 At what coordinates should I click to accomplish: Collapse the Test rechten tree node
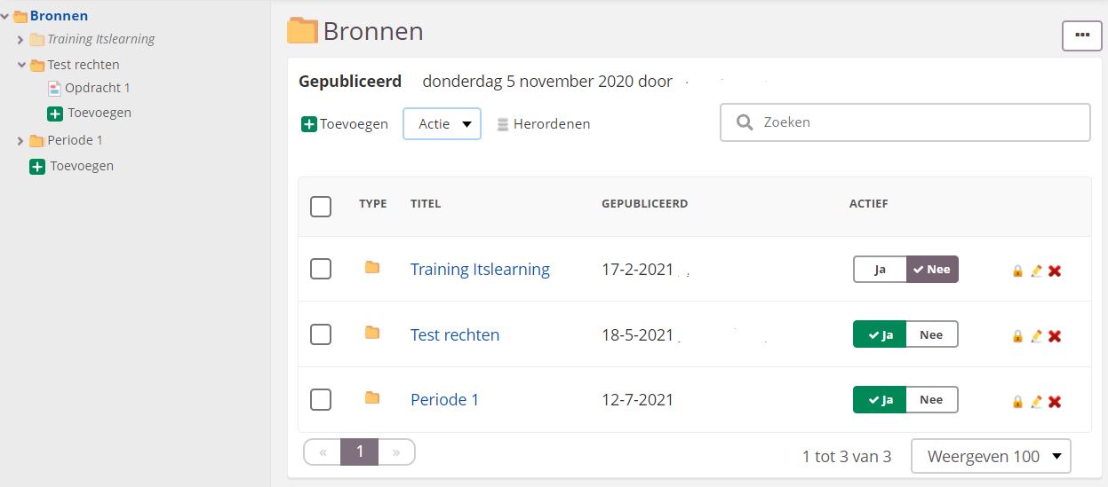click(21, 65)
